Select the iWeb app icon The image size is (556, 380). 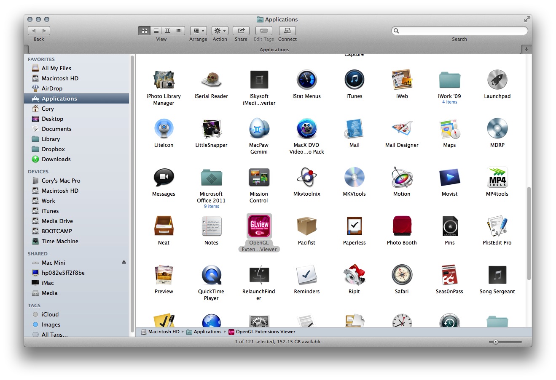[402, 80]
